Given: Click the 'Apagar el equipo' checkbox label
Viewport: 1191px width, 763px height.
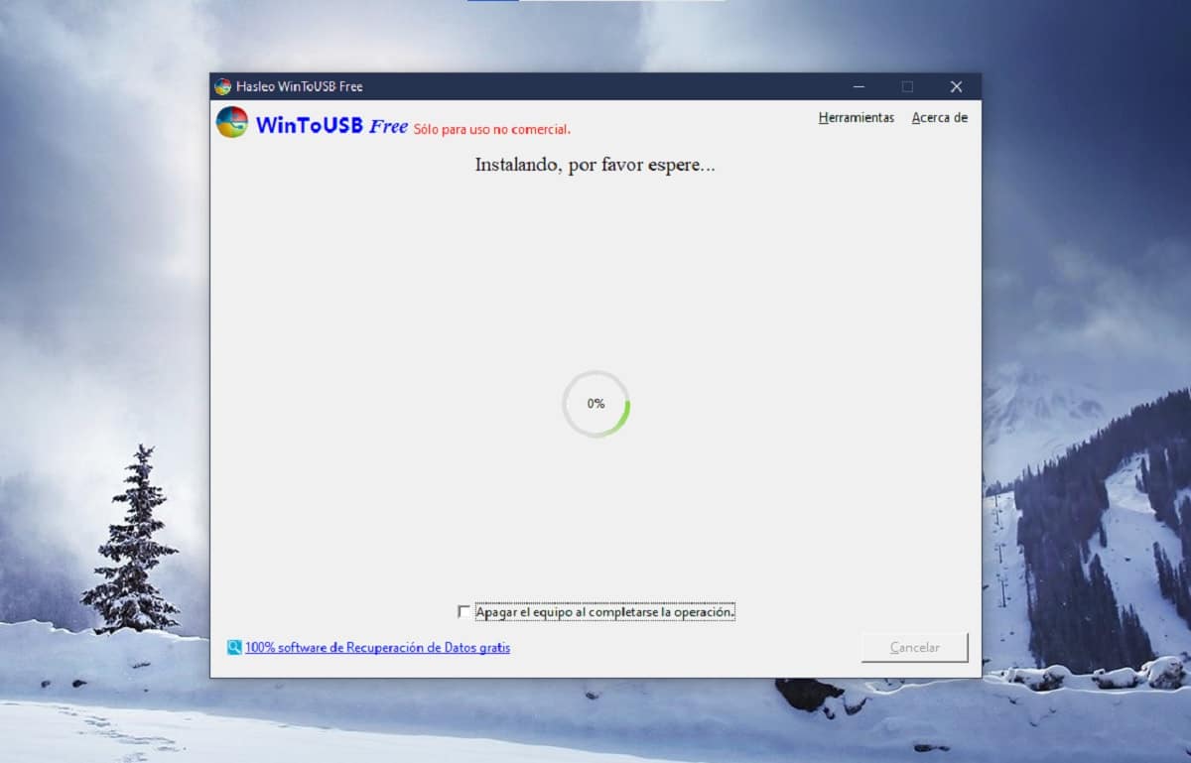Looking at the screenshot, I should pyautogui.click(x=604, y=612).
